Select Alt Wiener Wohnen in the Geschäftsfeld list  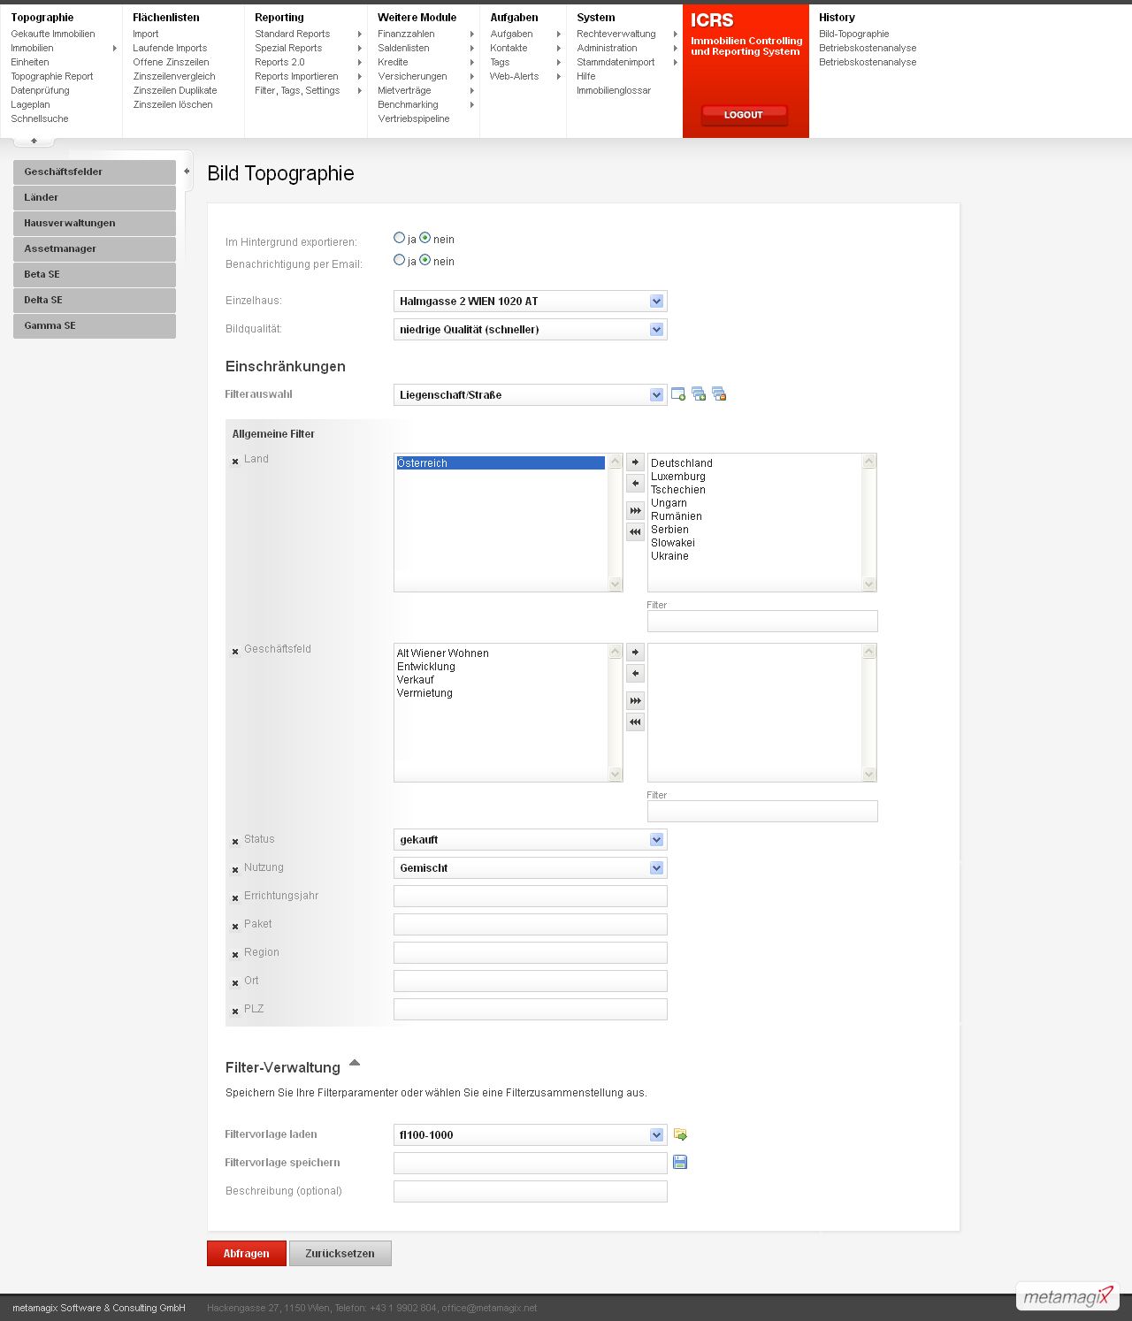click(x=443, y=653)
